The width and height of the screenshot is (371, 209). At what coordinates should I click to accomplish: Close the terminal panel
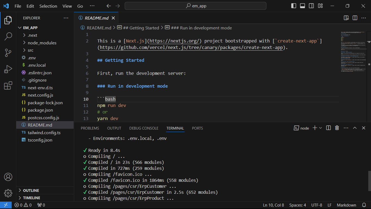[x=364, y=128]
